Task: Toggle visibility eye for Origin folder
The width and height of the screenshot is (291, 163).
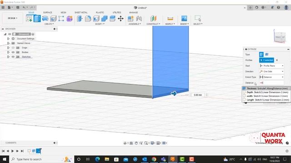Action: [13, 48]
